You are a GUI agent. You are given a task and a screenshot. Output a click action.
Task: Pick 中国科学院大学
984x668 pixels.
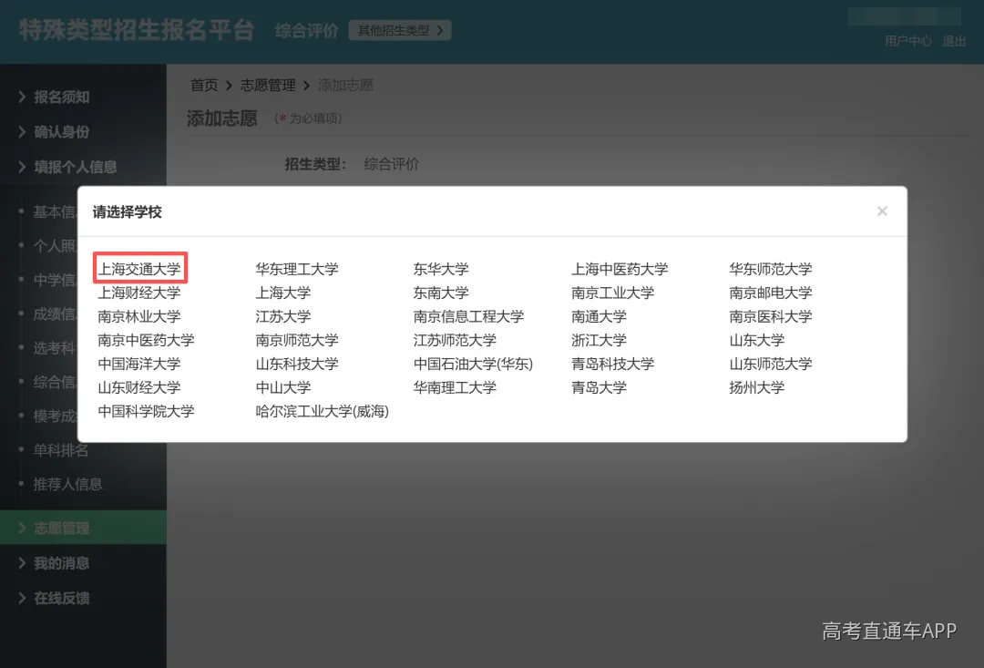146,411
